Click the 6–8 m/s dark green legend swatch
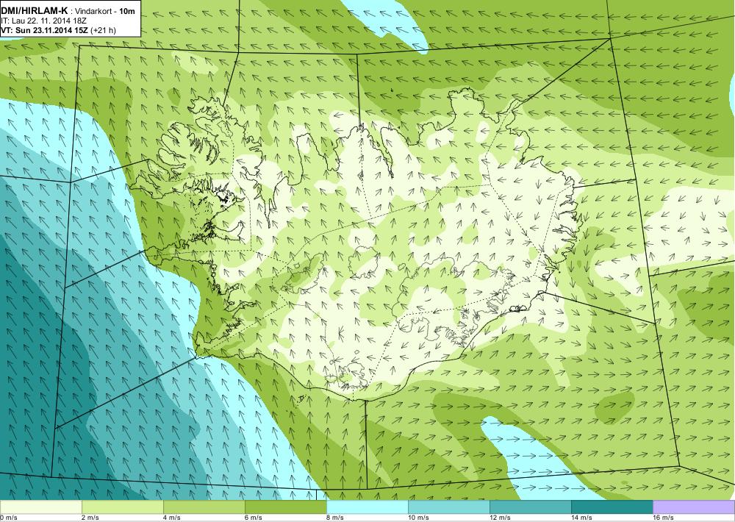Viewport: 735px width, 522px height. click(x=285, y=507)
